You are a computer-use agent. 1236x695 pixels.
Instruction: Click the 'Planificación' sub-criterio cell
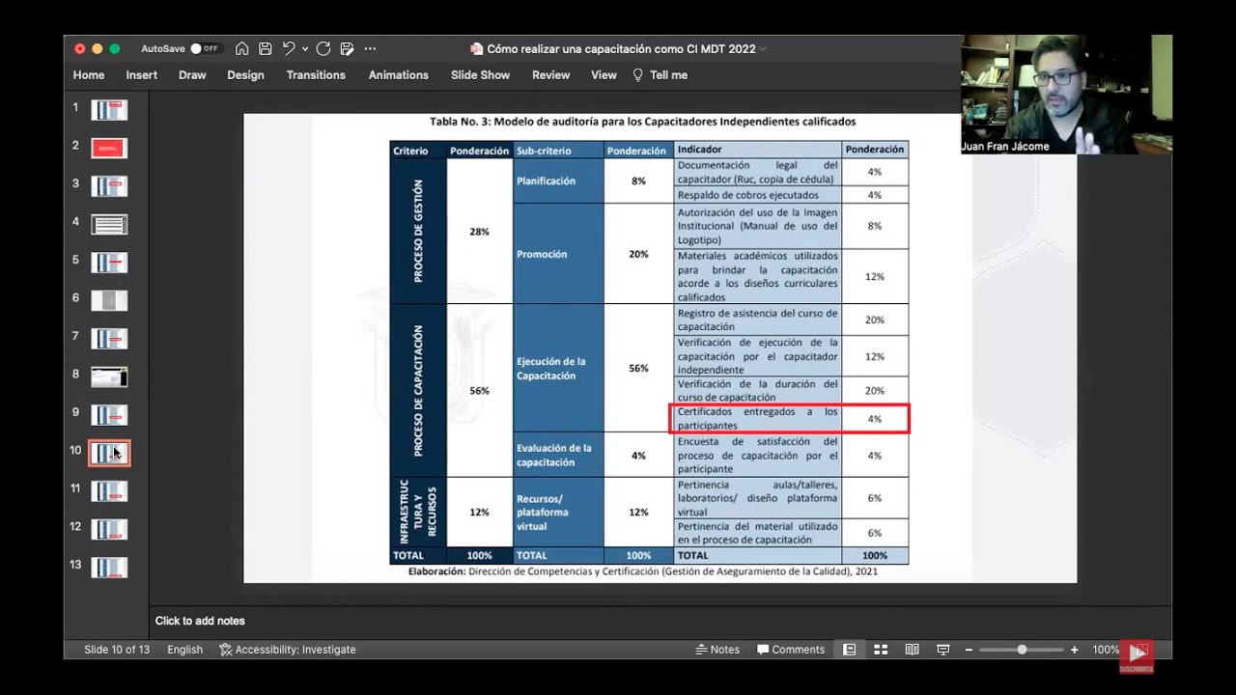coord(558,181)
